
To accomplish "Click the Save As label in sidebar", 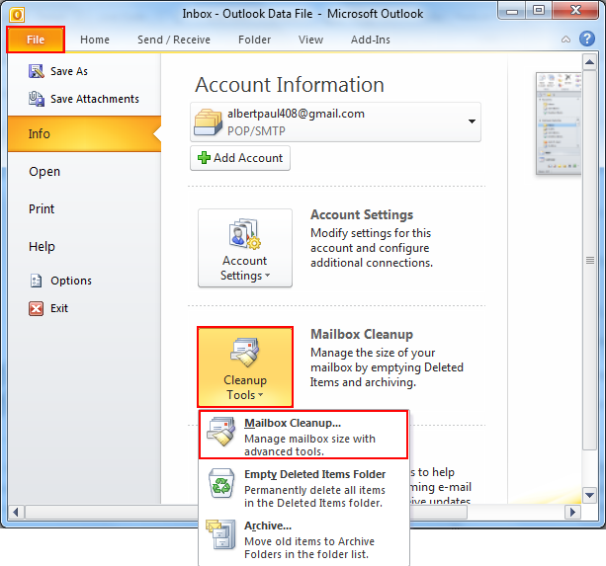I will tap(69, 71).
